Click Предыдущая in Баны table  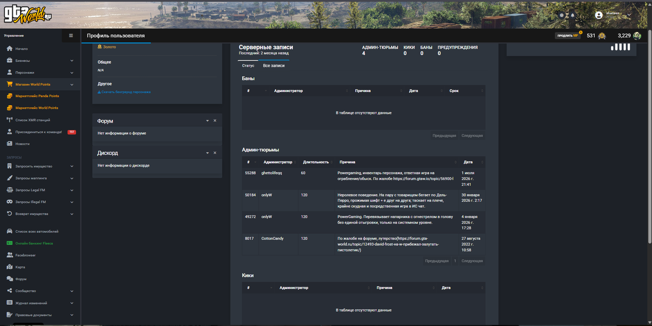444,135
